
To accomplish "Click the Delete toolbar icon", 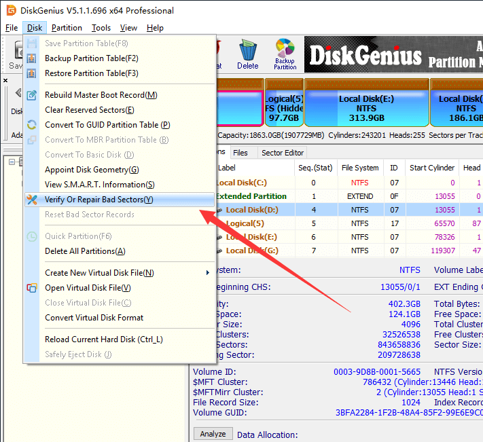I will 248,54.
